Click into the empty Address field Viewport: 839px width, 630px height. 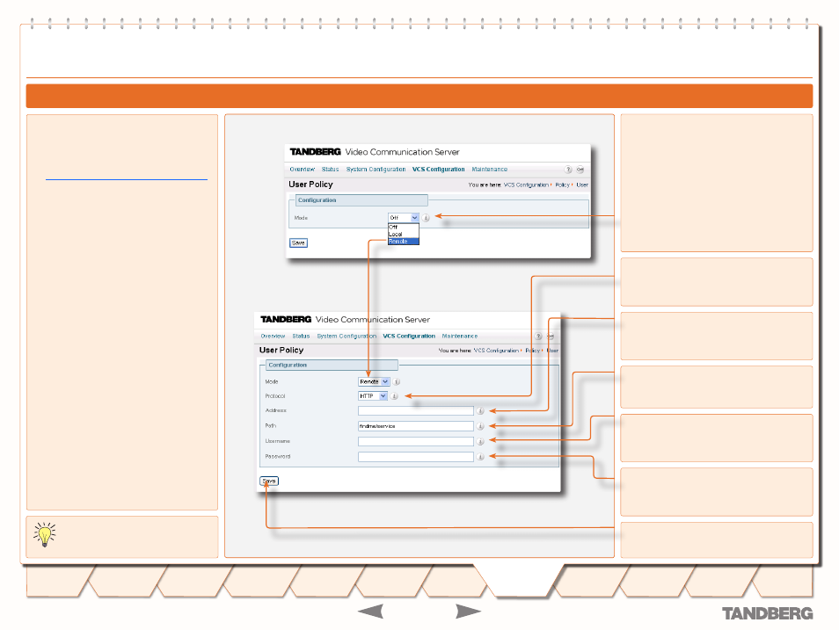point(416,410)
